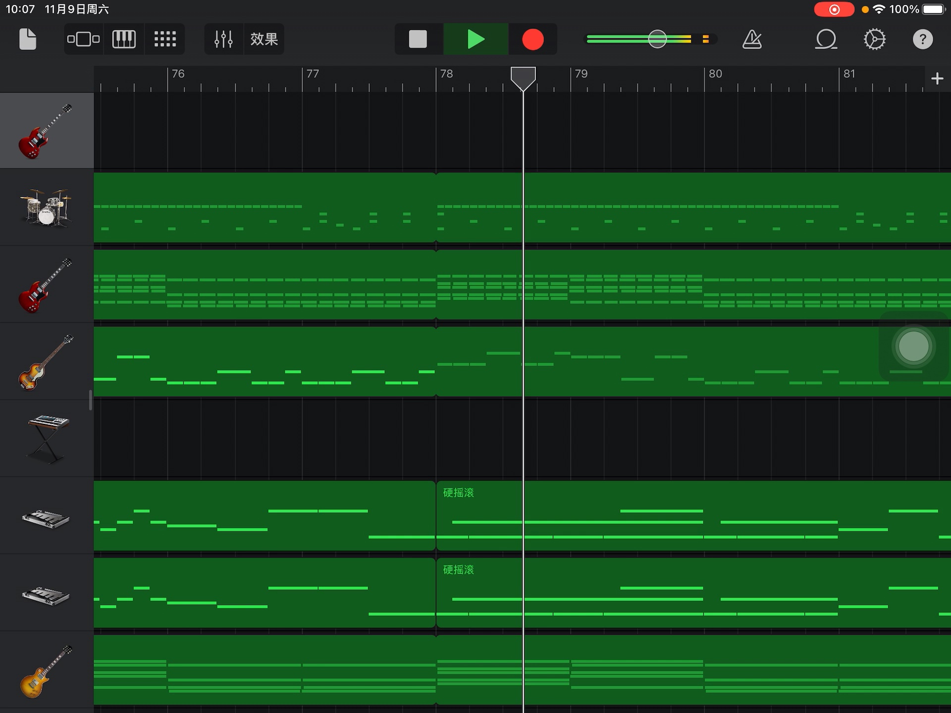Select the drum region before bar 78
951x713 pixels.
[264, 207]
